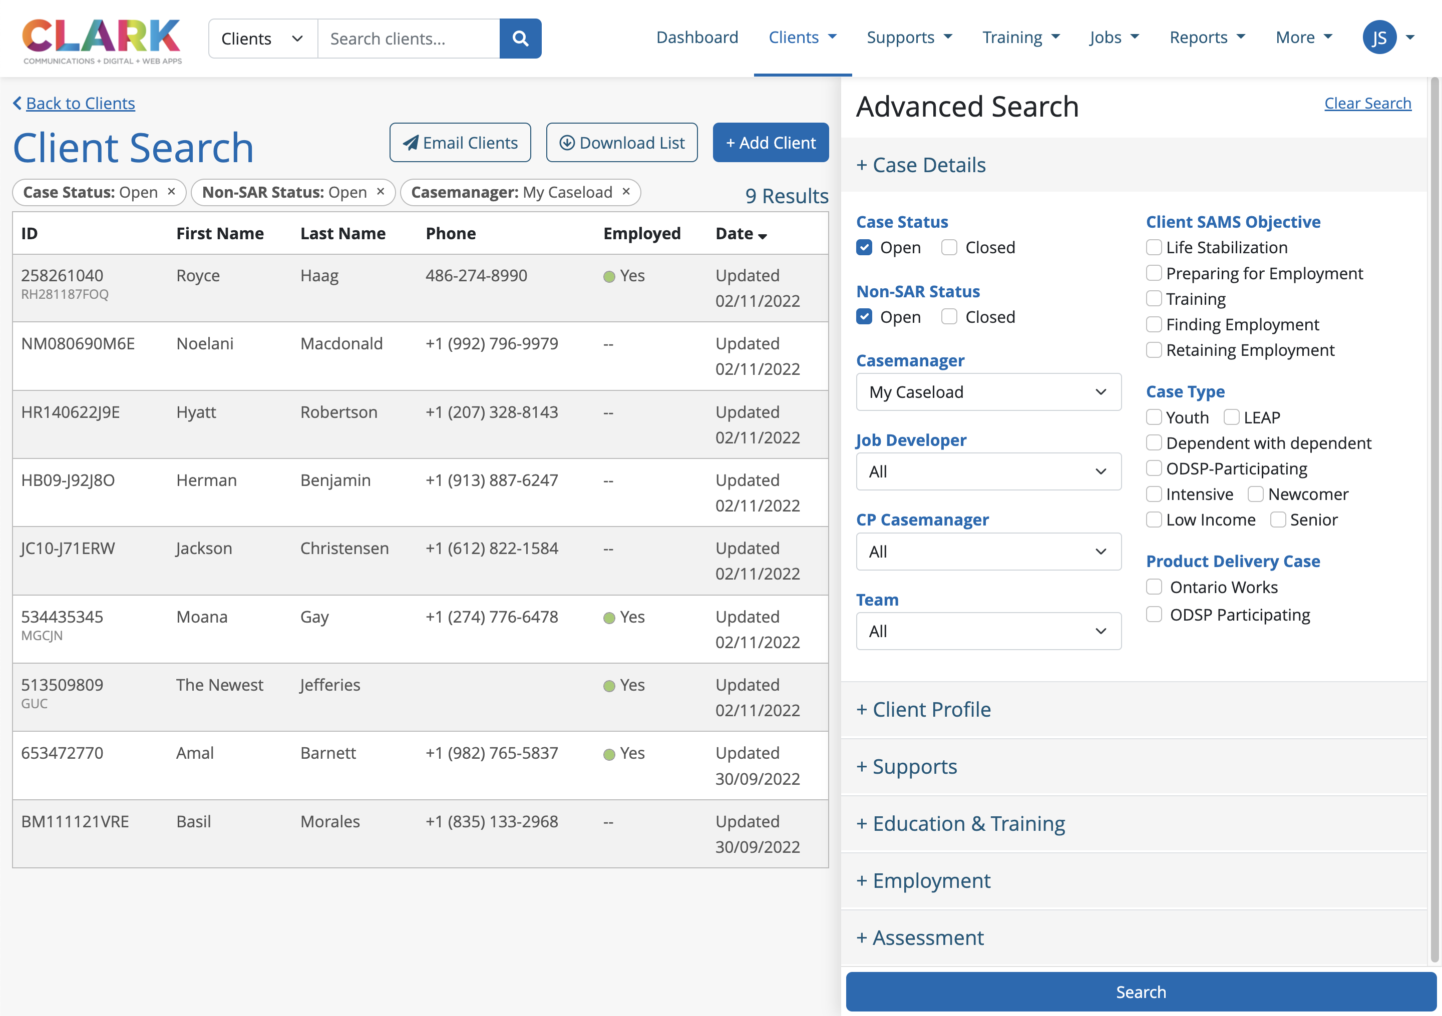Click Royce Haag's green employed indicator
The image size is (1442, 1016).
[x=608, y=276]
